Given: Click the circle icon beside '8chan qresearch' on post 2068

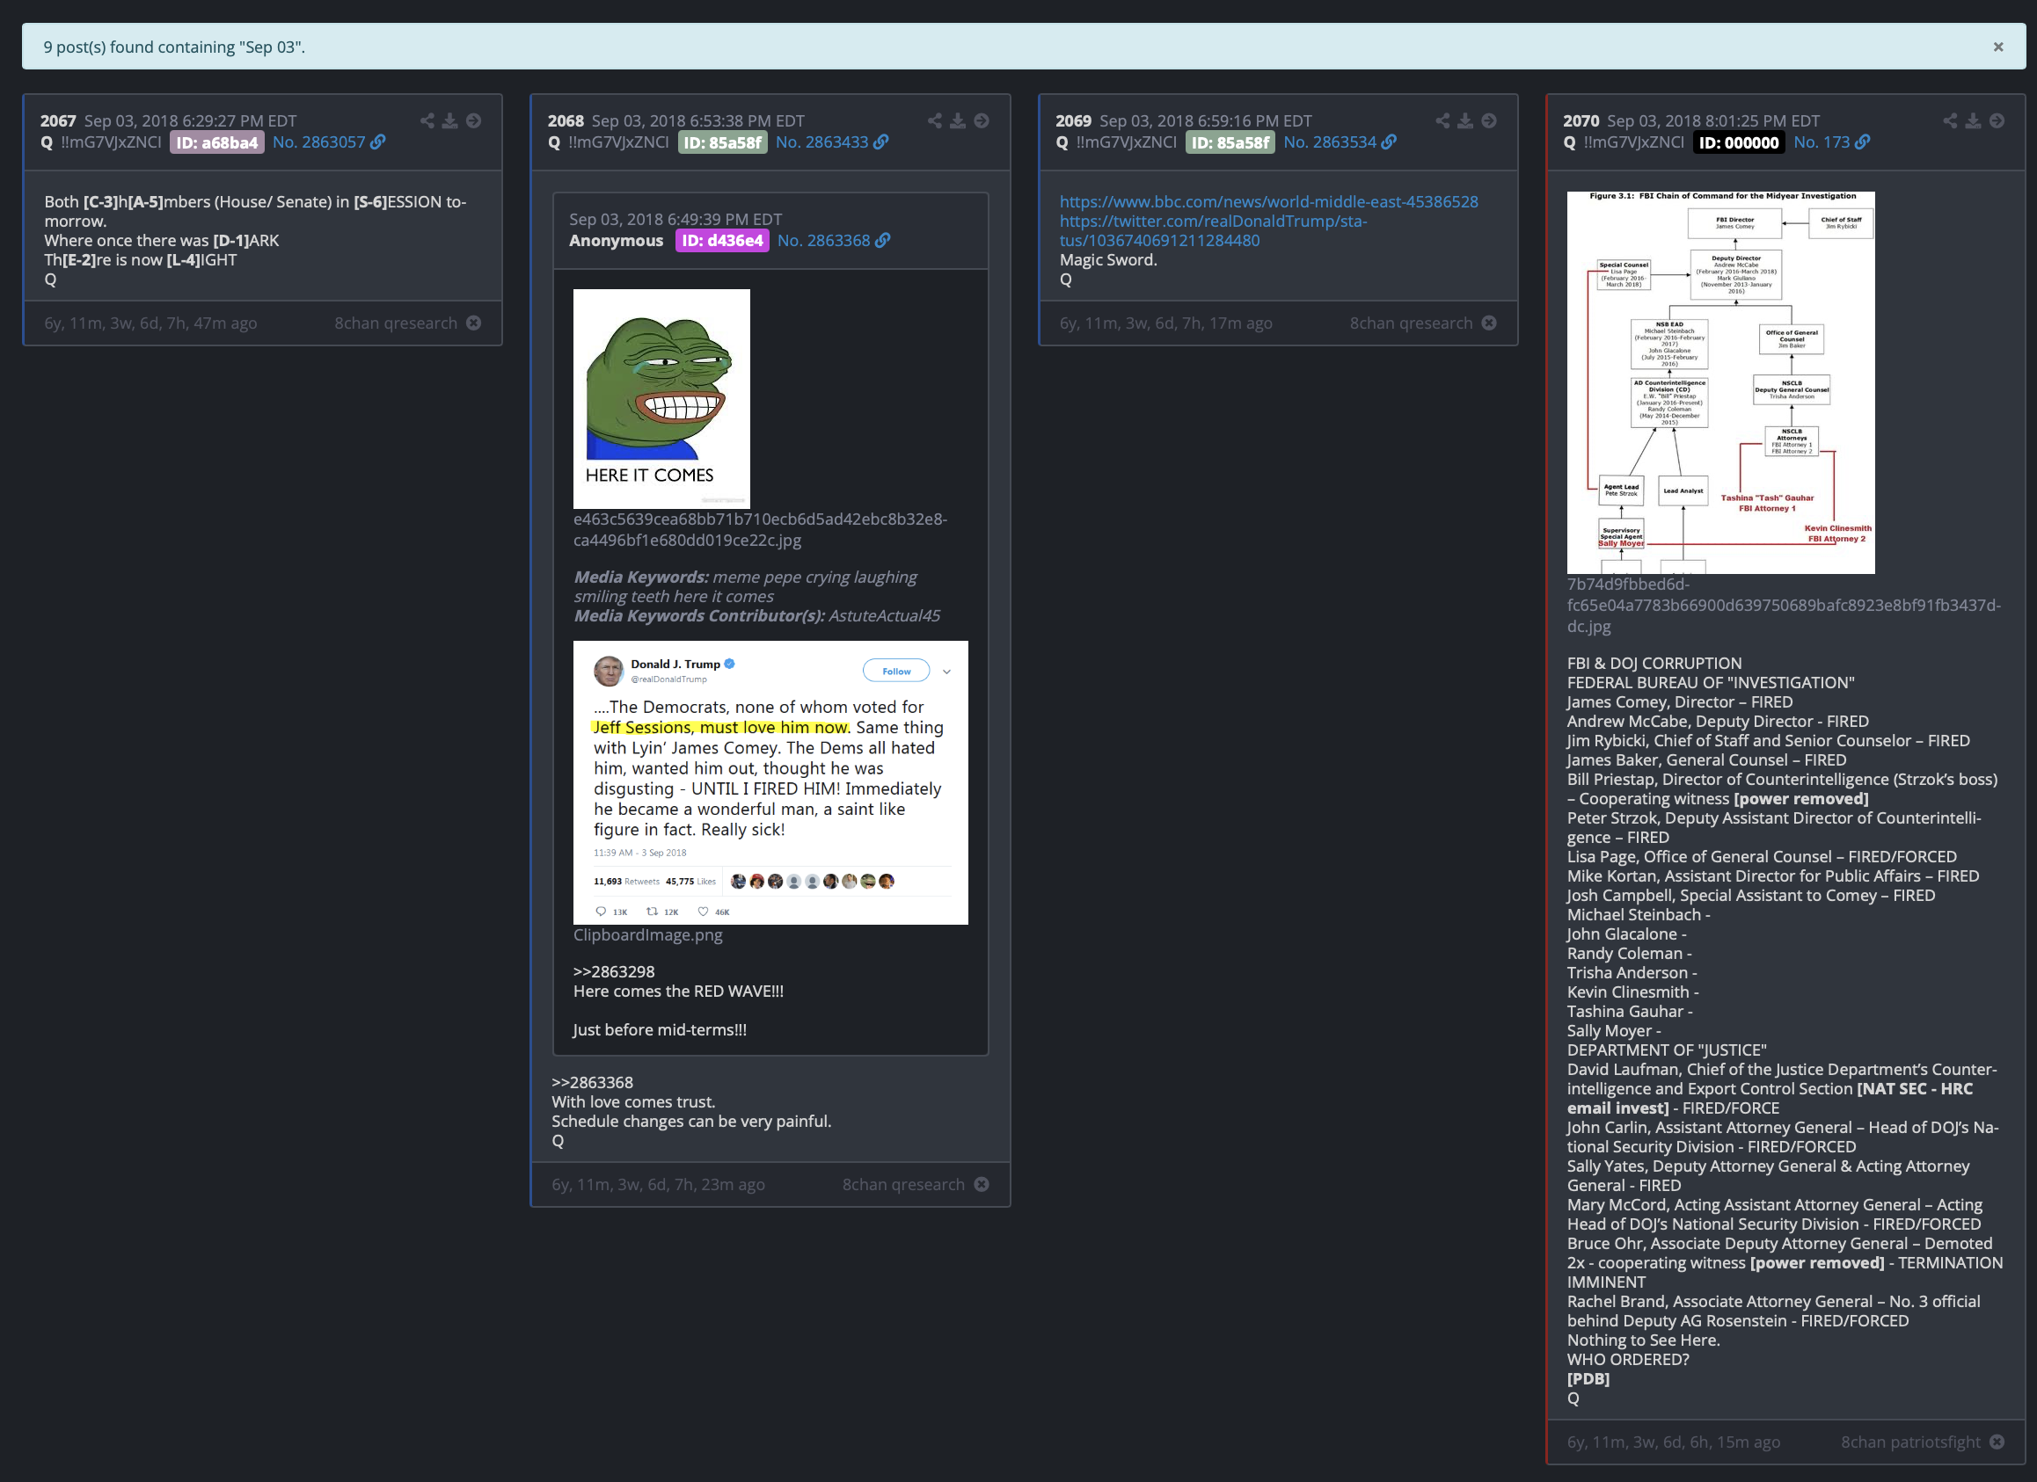Looking at the screenshot, I should (x=982, y=1185).
